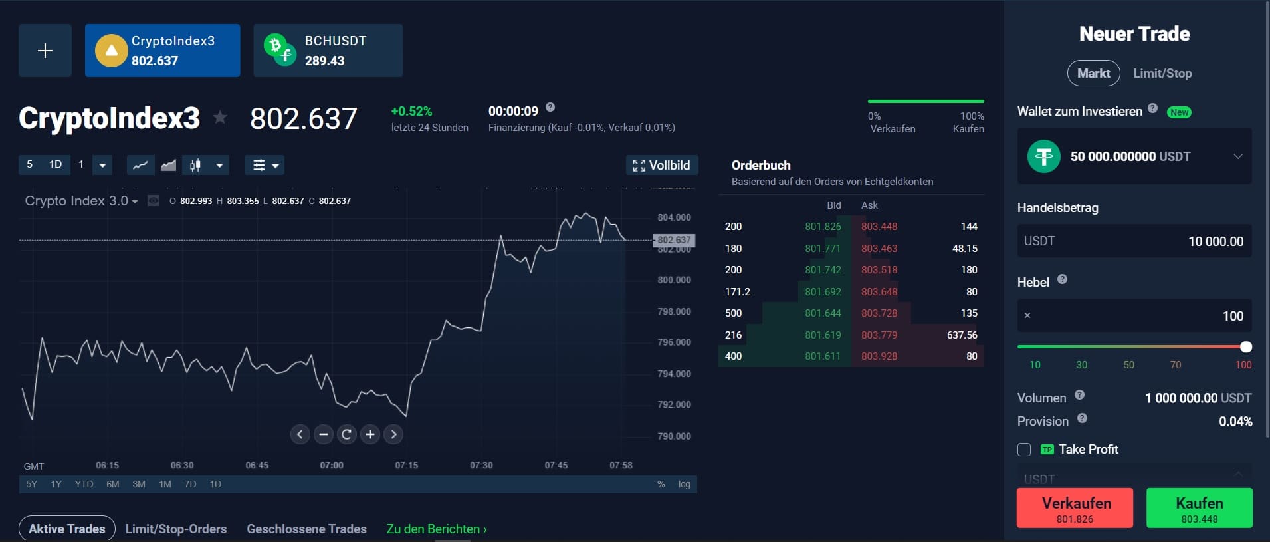This screenshot has width=1270, height=542.
Task: Open the Zu den Berichten link
Action: coord(437,529)
